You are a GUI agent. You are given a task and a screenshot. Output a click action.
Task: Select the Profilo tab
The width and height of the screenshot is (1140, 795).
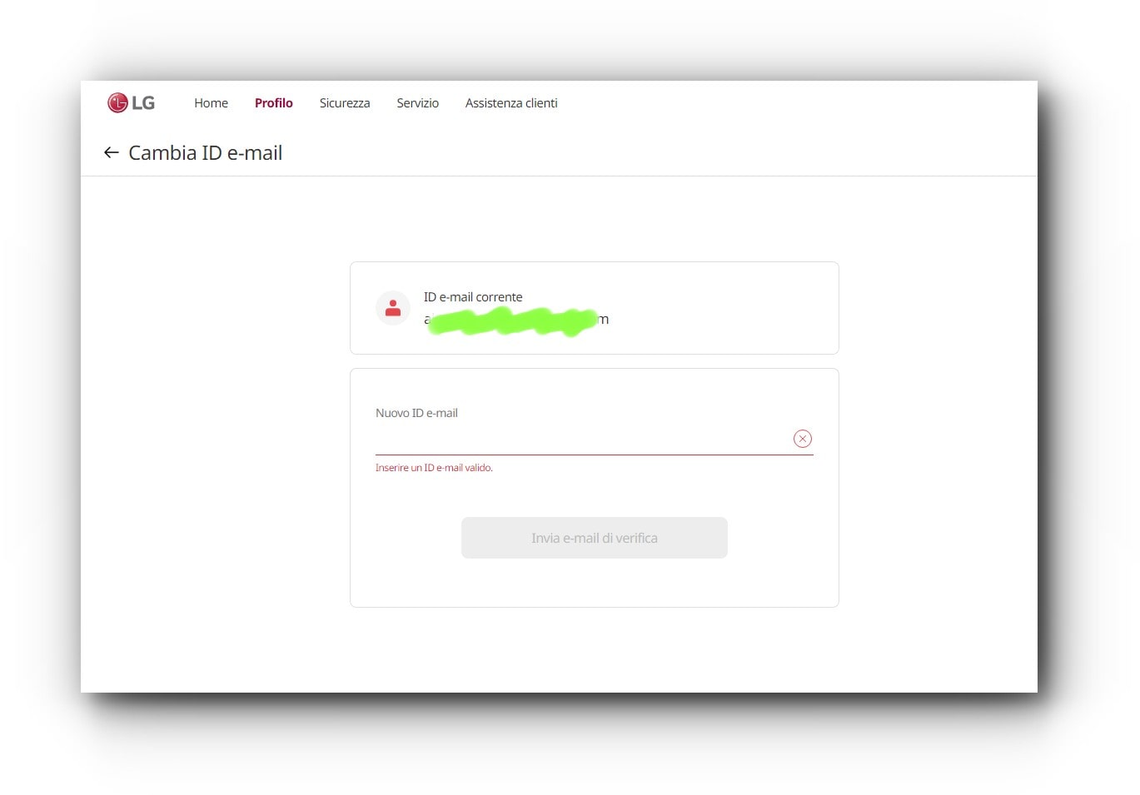click(274, 103)
